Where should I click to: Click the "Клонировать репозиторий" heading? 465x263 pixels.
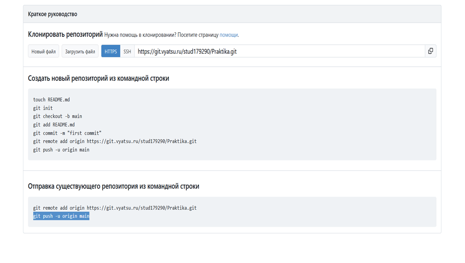65,34
